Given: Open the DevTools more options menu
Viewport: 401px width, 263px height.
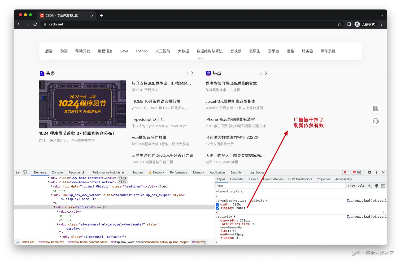Looking at the screenshot, I should point(376,172).
